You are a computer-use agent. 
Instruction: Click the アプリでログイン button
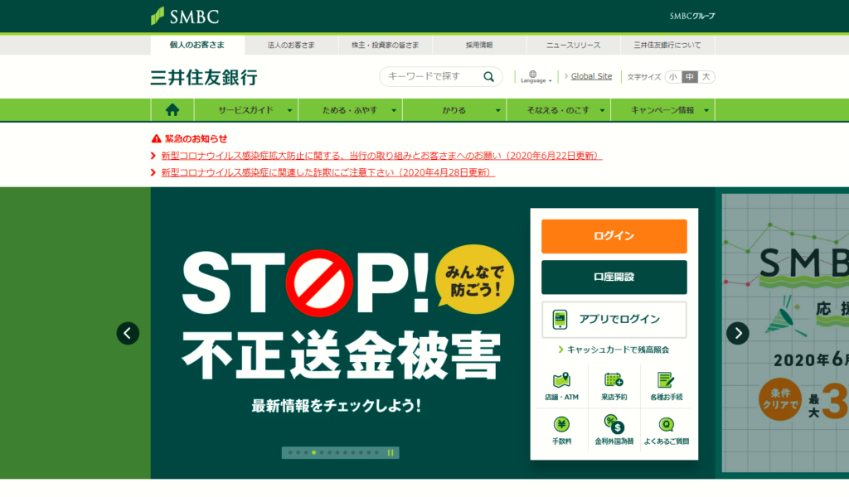click(614, 320)
